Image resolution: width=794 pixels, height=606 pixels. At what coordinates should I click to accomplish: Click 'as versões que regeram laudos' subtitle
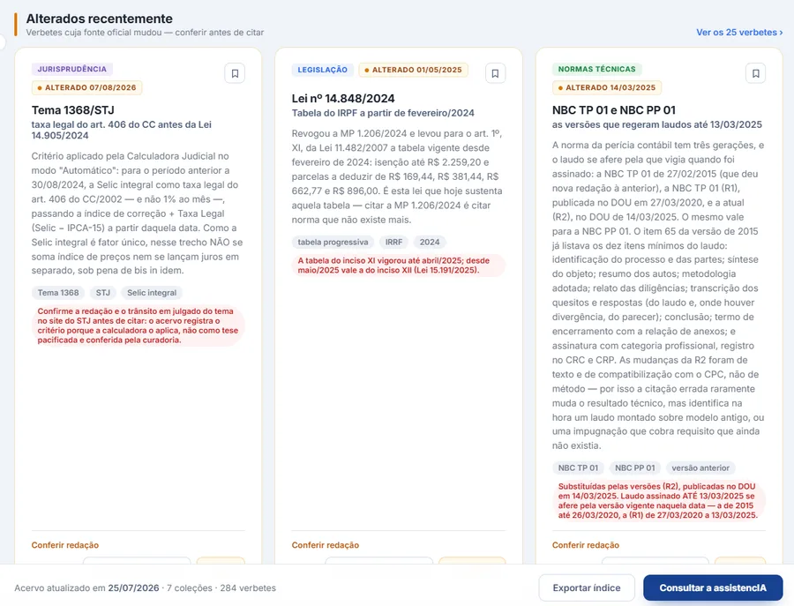click(x=656, y=124)
